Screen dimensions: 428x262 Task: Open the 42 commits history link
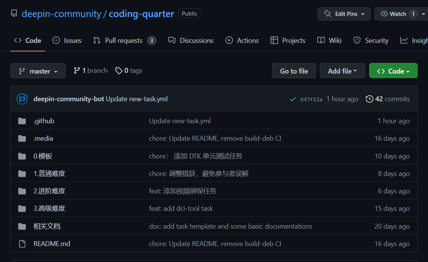coord(388,99)
